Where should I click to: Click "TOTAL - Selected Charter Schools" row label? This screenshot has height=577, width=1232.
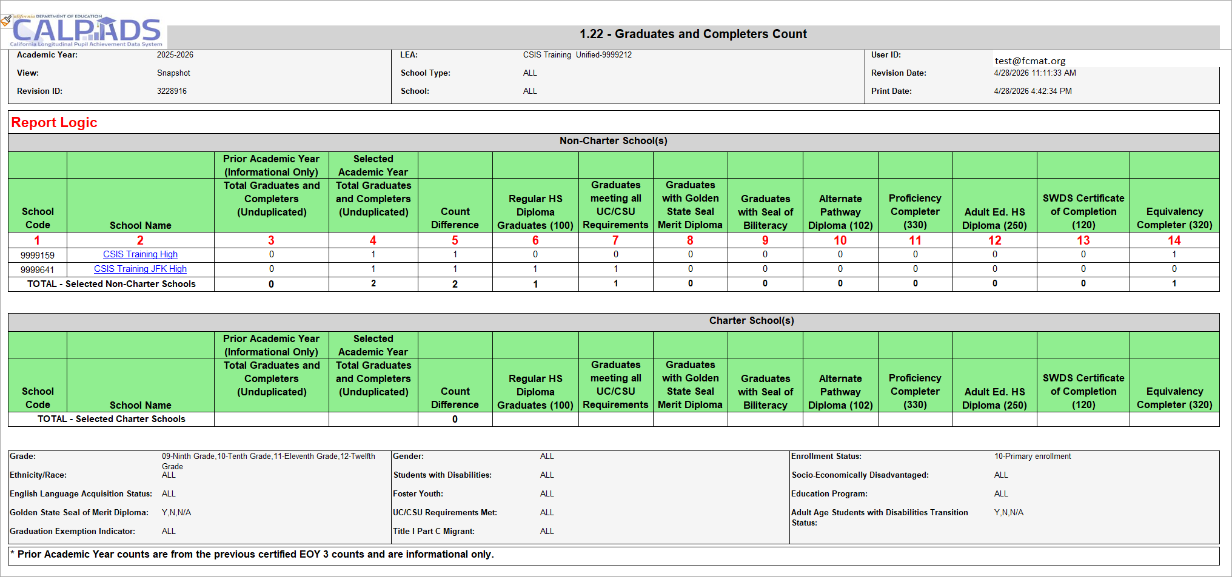point(112,419)
